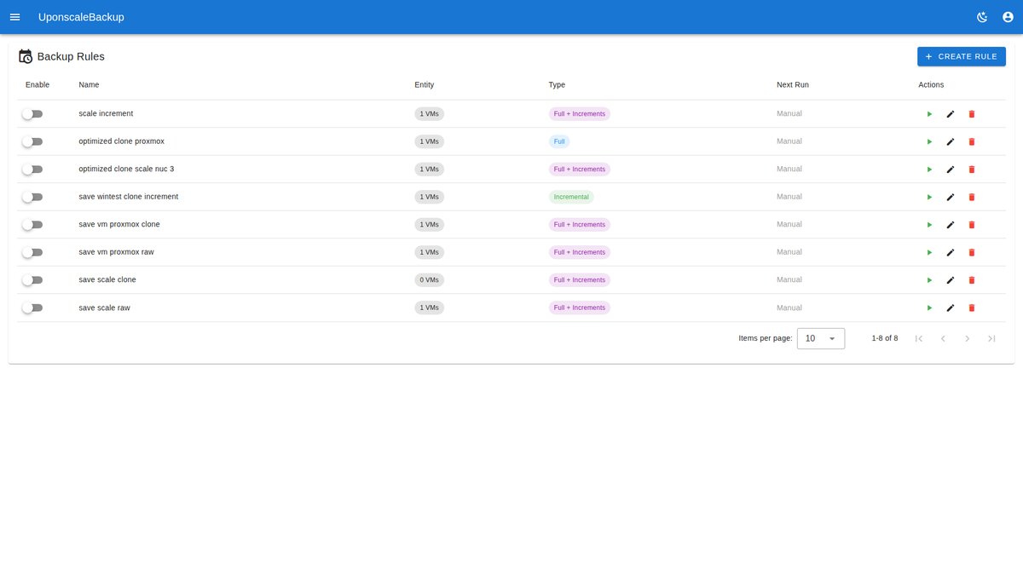Open the user account profile icon
The image size is (1023, 575).
(1008, 17)
